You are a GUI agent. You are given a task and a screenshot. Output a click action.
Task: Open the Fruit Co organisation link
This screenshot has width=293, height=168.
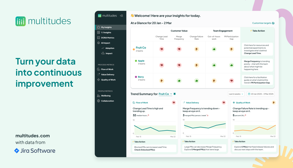point(141,48)
